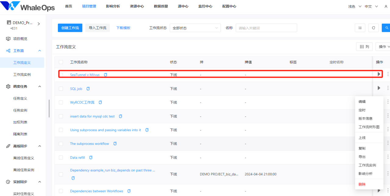The image size is (390, 196).
Task: Click 删除 in the context menu
Action: (x=362, y=184)
